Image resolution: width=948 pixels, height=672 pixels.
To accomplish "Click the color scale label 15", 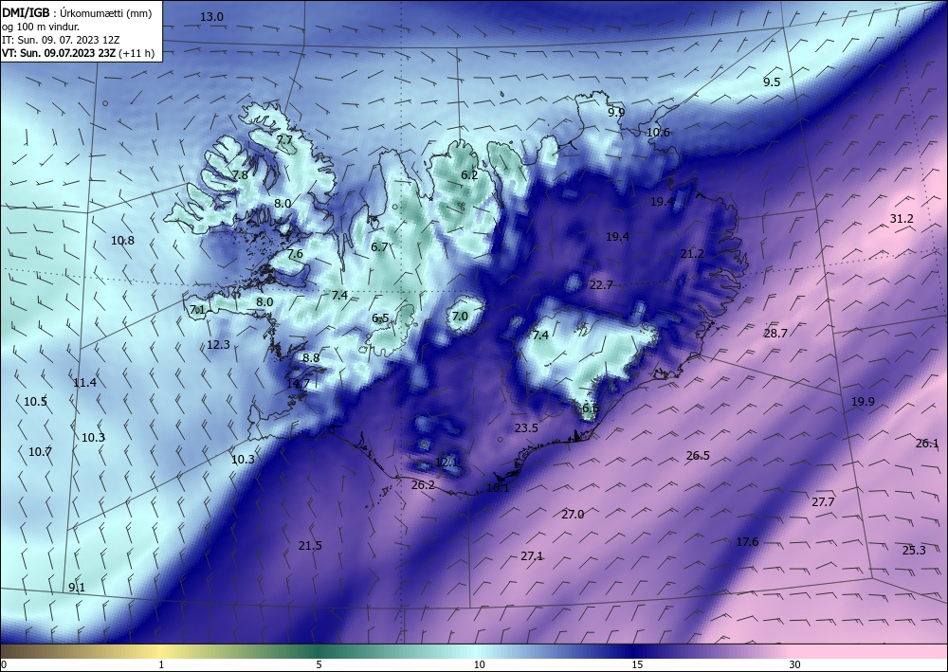I will 637,665.
